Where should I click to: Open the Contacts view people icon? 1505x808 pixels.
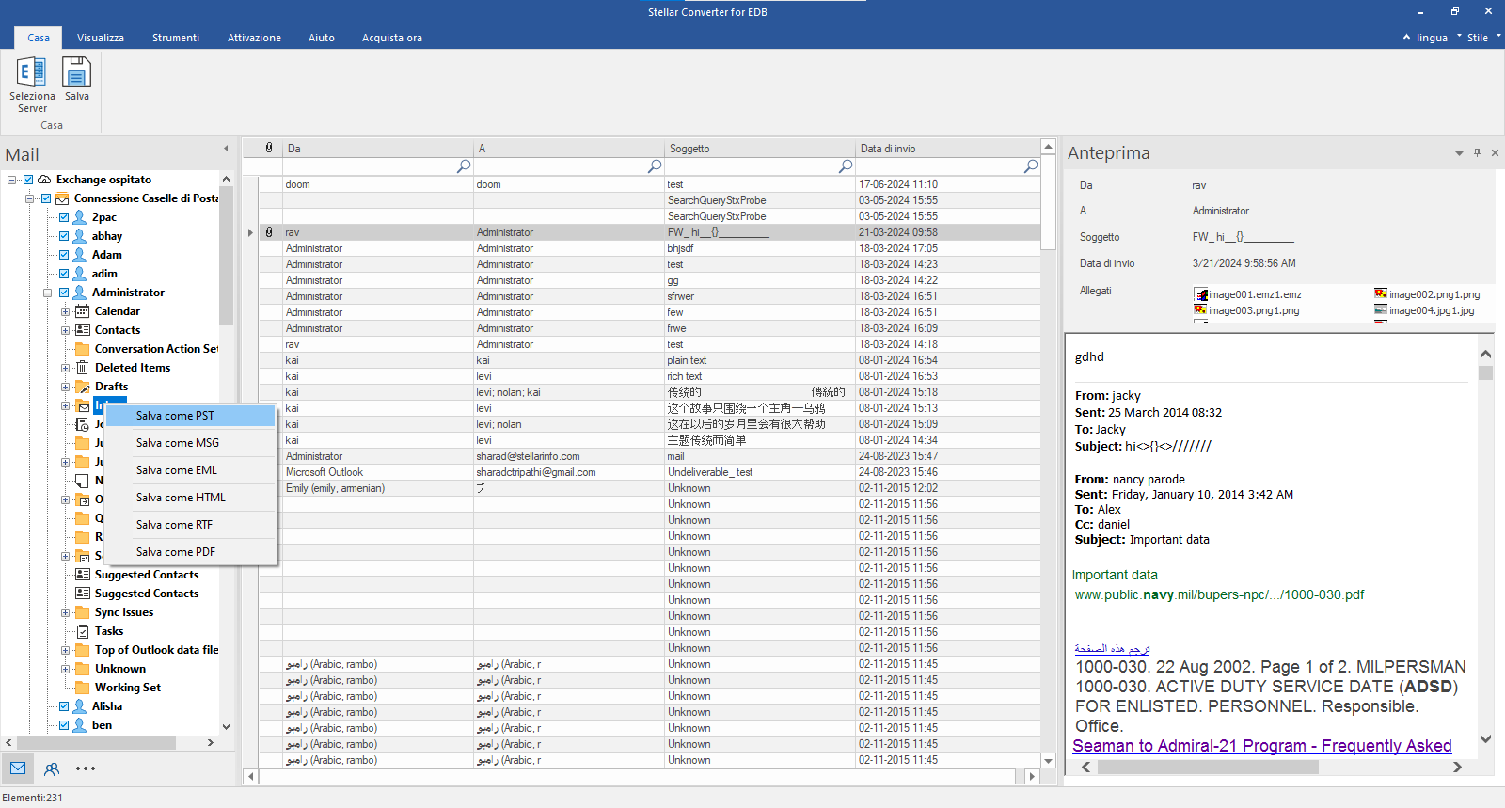52,768
